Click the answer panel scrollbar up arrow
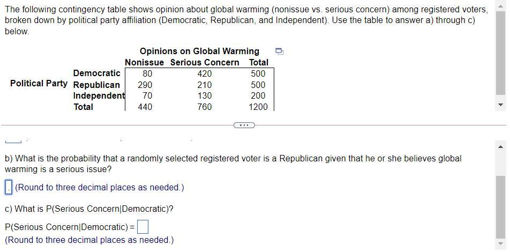 point(501,146)
